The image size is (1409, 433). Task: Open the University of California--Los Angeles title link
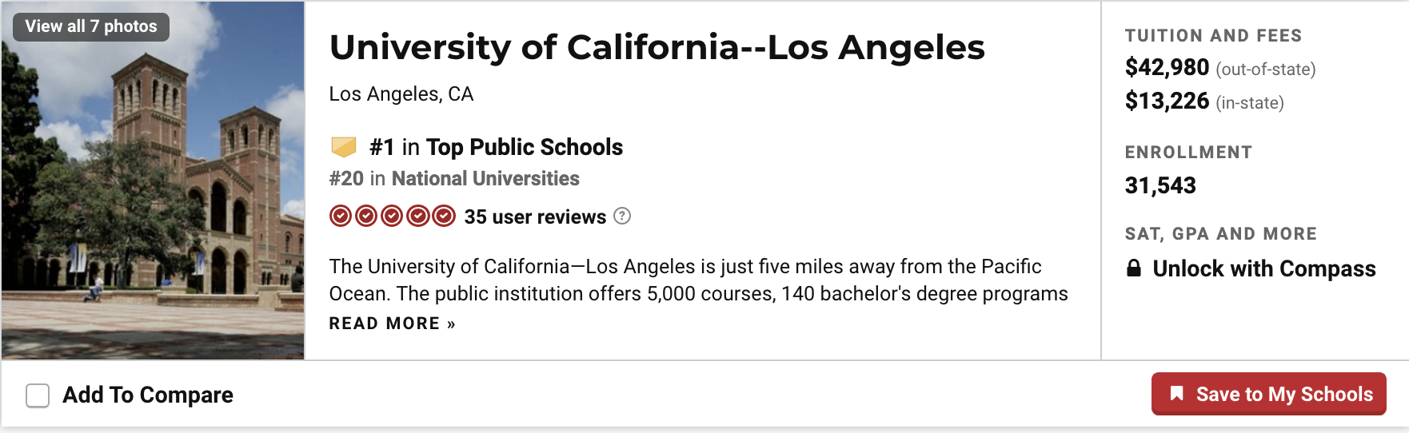click(657, 48)
